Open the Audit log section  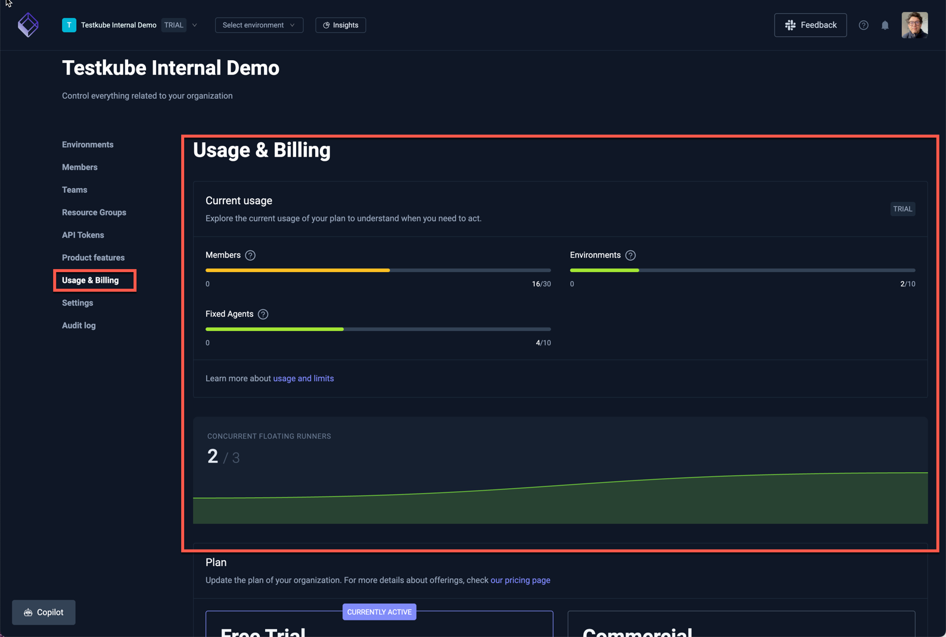(x=79, y=326)
